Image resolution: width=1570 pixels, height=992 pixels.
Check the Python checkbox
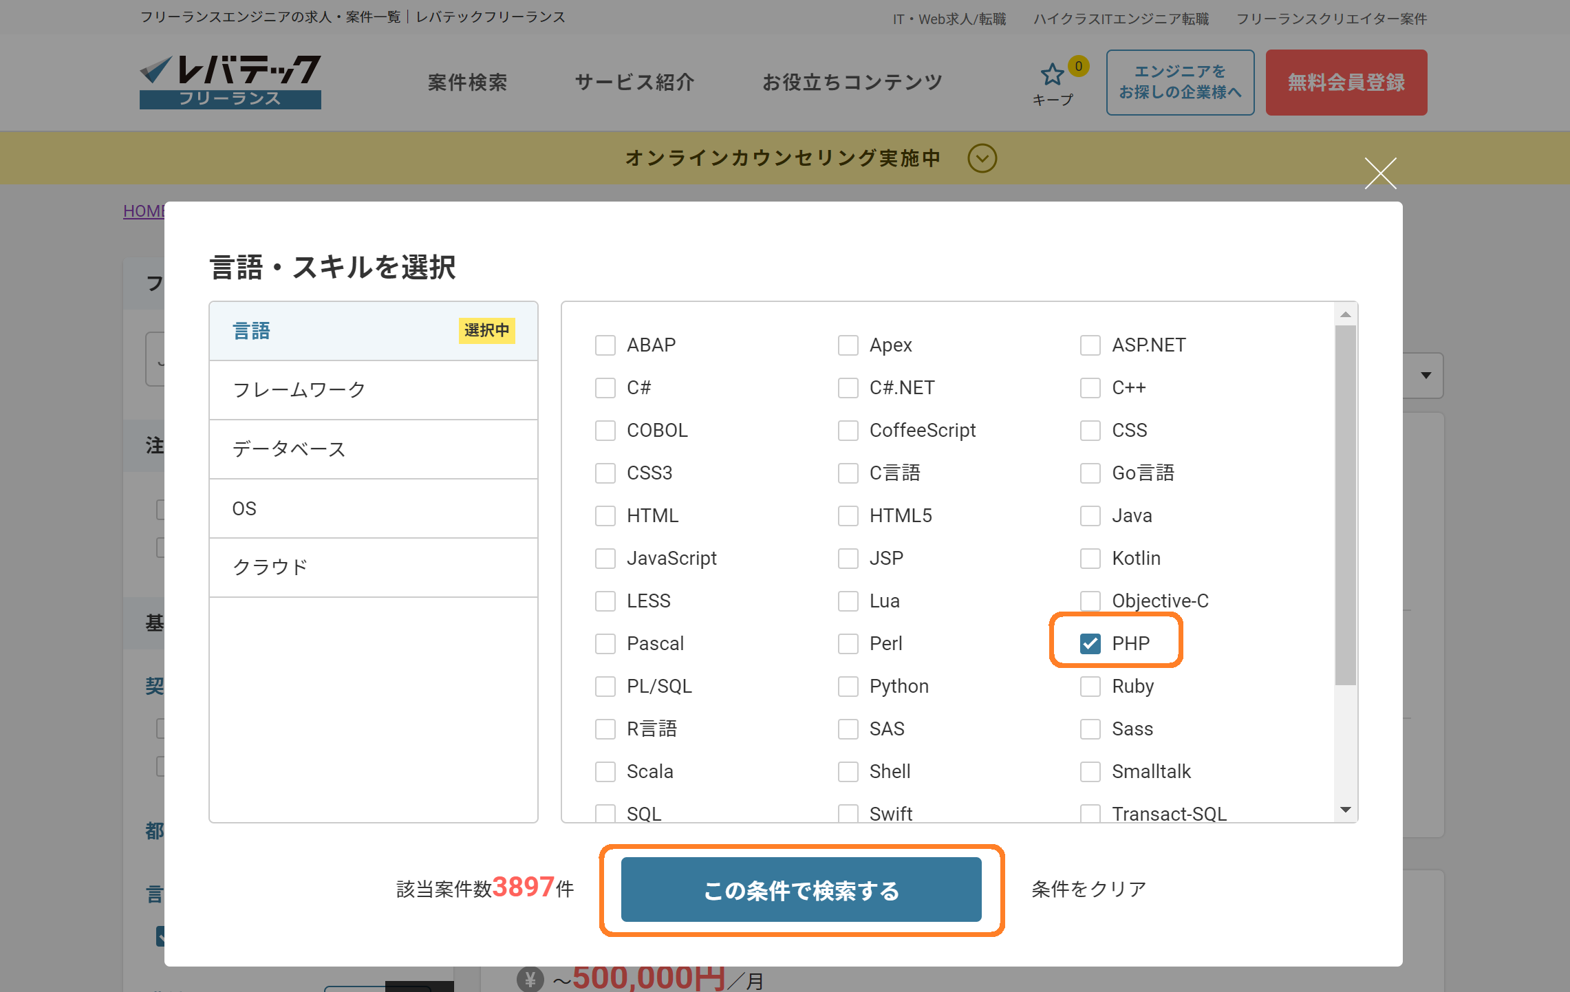(x=848, y=687)
